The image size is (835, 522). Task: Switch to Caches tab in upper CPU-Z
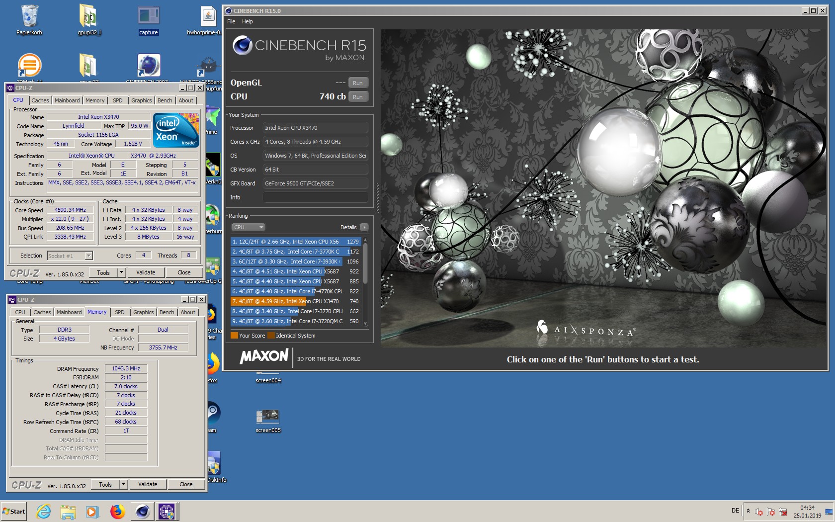[x=40, y=100]
